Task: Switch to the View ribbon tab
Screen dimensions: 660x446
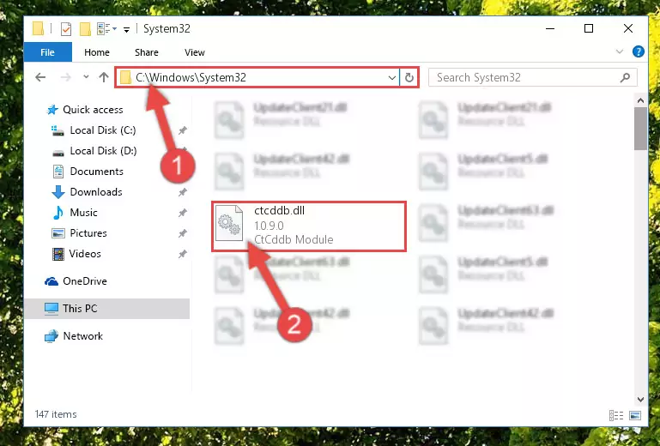Action: coord(195,52)
